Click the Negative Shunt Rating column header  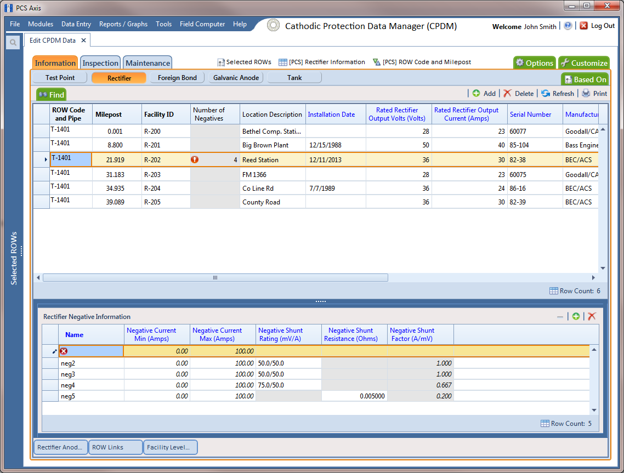point(288,334)
